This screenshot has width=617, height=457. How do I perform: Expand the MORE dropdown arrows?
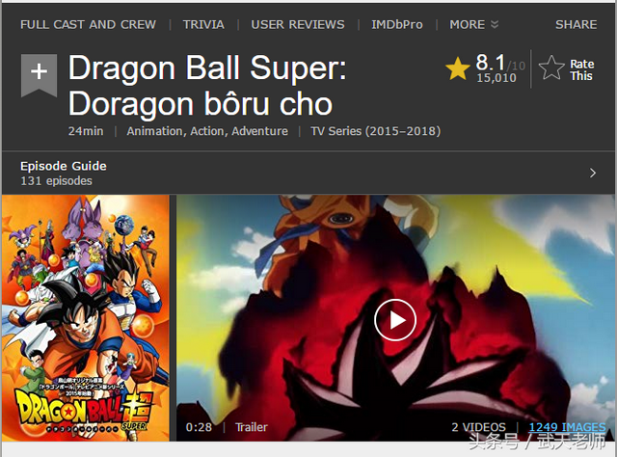click(x=495, y=24)
